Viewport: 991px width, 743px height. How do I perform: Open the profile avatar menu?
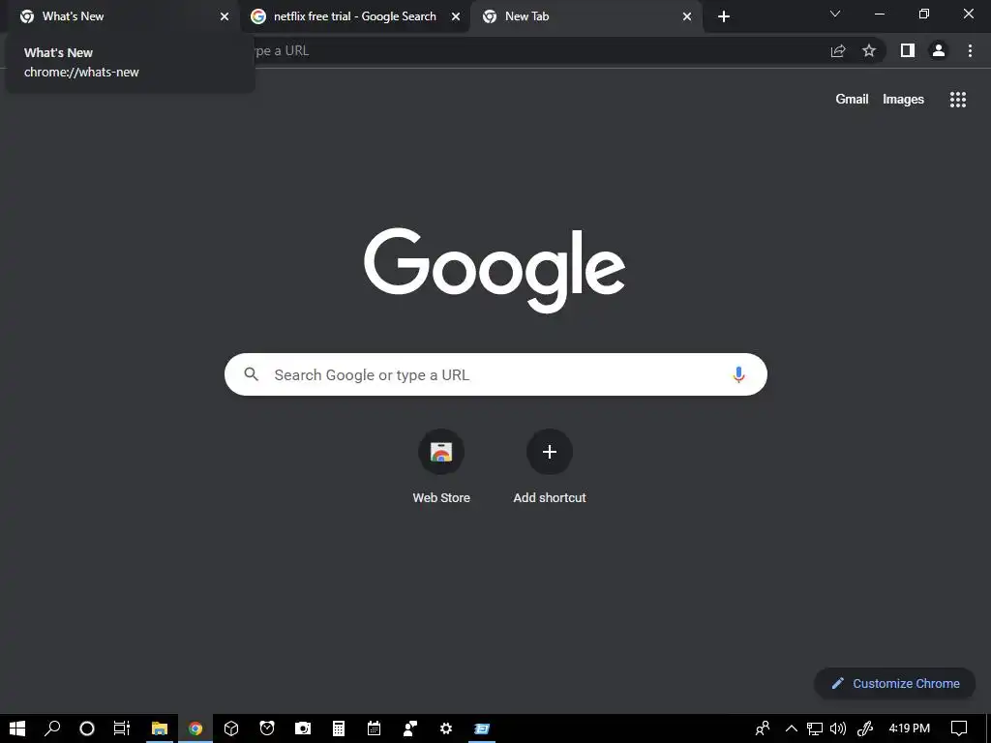click(x=939, y=50)
